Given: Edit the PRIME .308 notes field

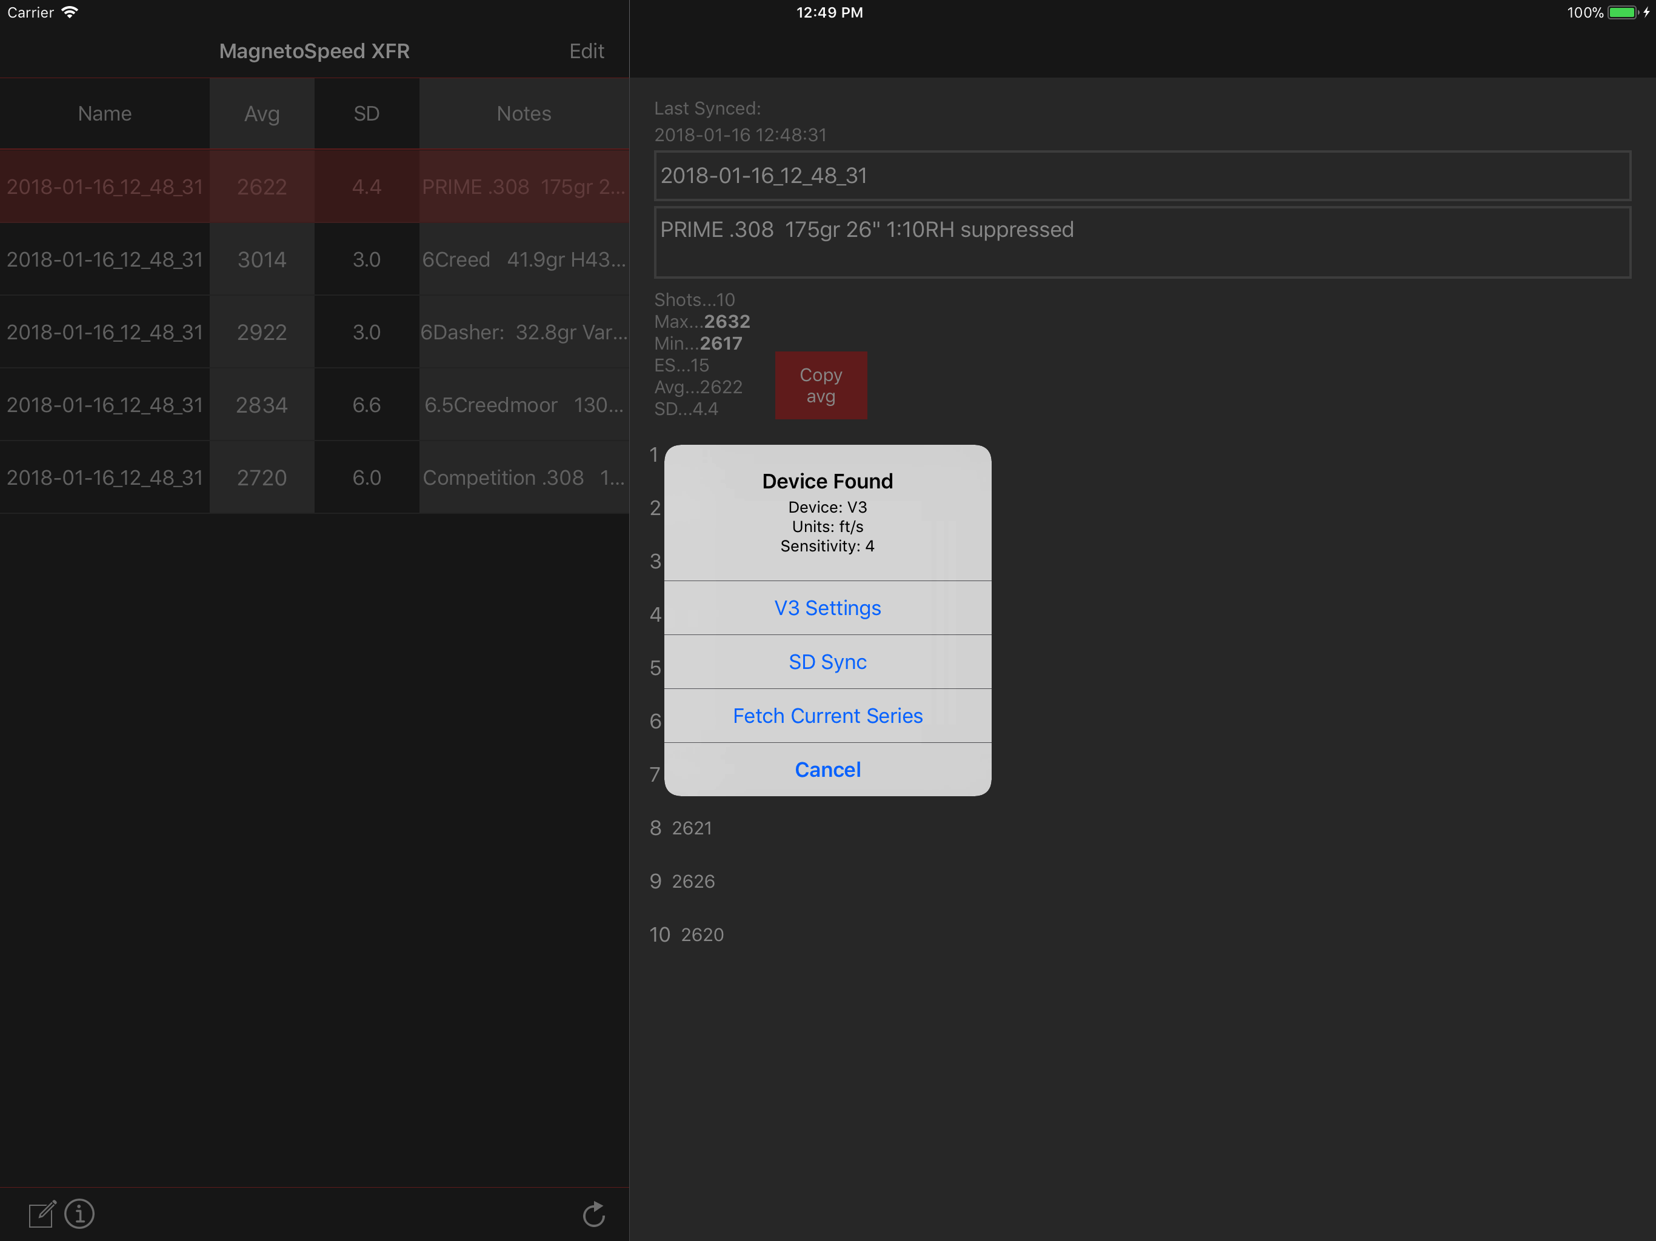Looking at the screenshot, I should coord(1141,242).
